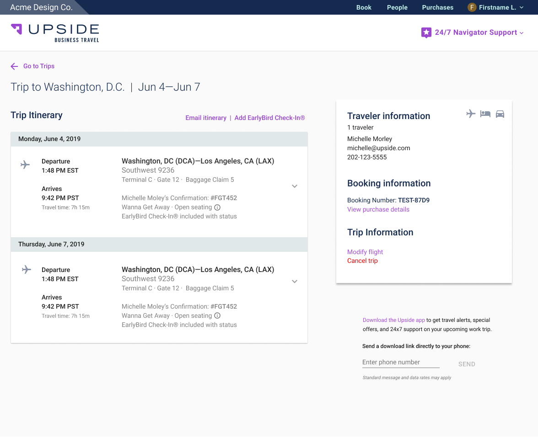Open the Firstname L. account dropdown
Image resolution: width=538 pixels, height=446 pixels.
(x=496, y=7)
